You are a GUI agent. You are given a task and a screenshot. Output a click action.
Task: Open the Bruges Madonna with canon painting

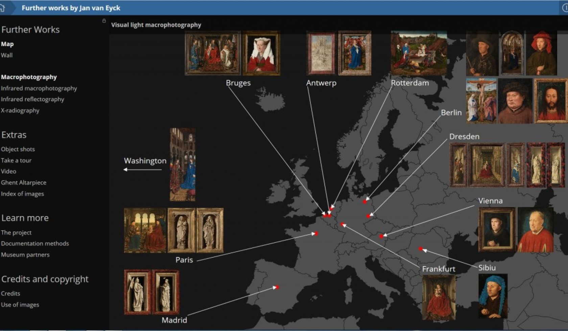coord(213,53)
